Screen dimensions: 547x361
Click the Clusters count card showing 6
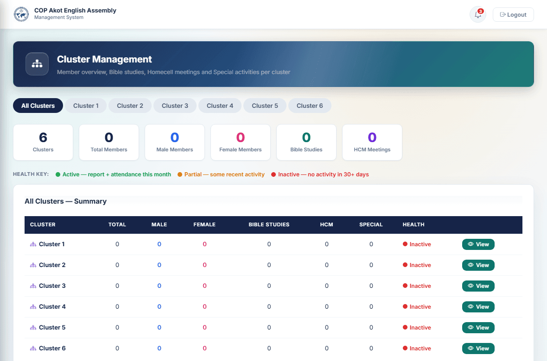point(43,142)
